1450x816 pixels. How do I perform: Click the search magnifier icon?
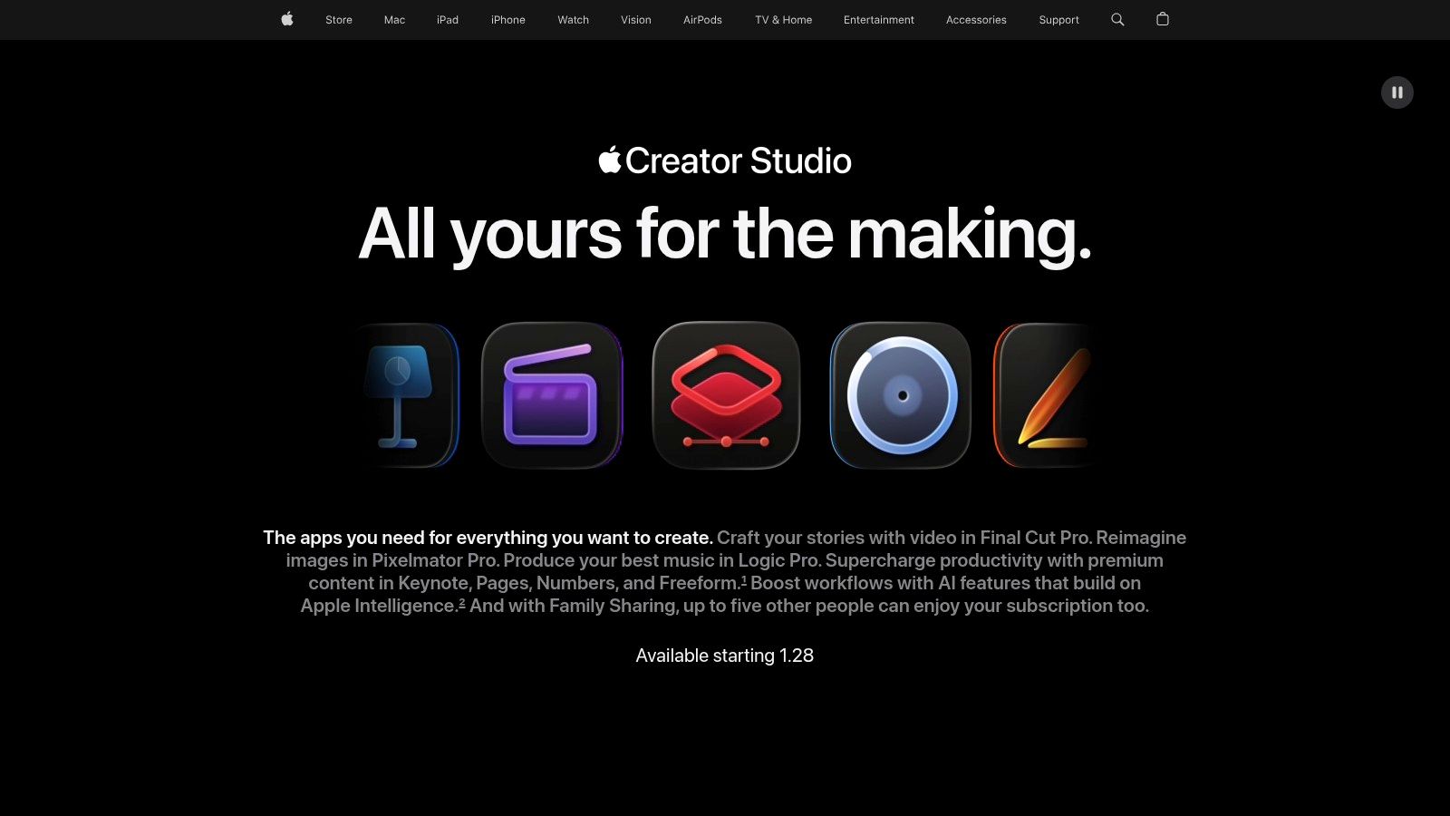pos(1116,19)
